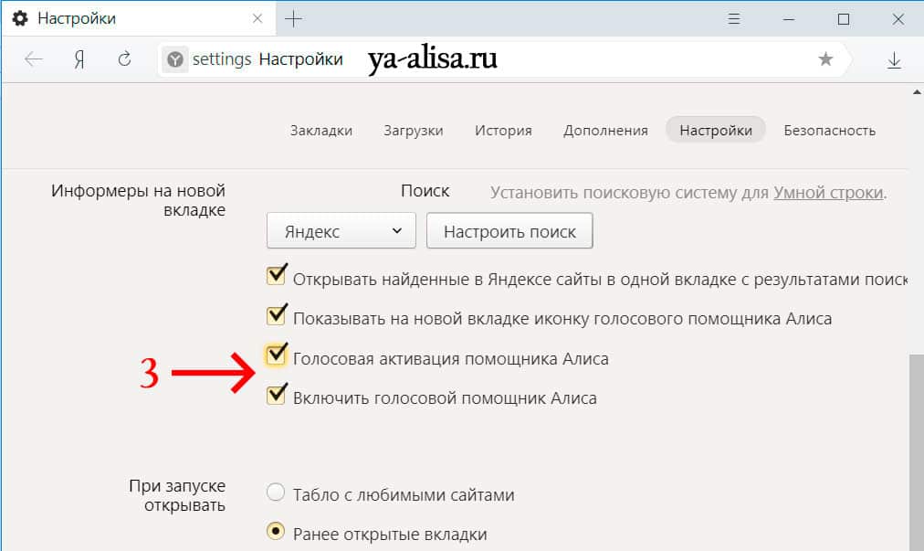Viewport: 924px width, 551px height.
Task: Reload the page with the refresh icon
Action: pos(124,59)
